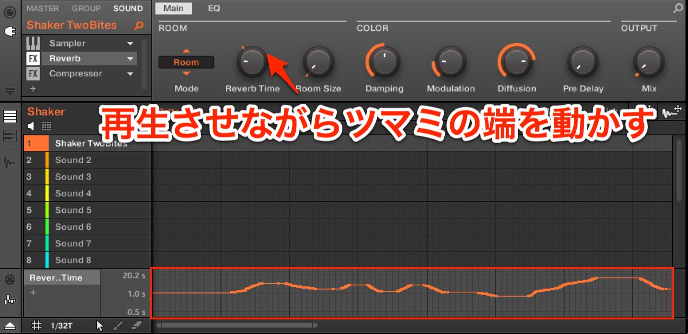Open the Sampler slot dropdown arrow
688x334 pixels.
tap(130, 43)
